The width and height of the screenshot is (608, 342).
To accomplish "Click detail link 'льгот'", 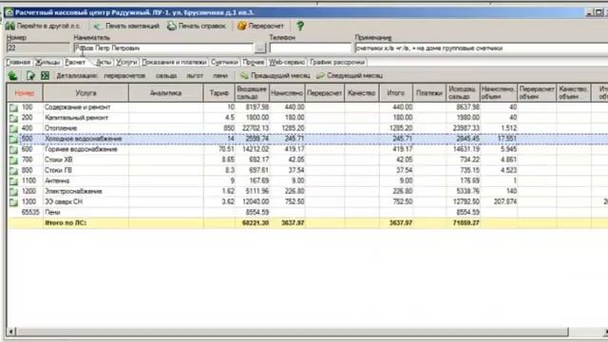I will click(x=195, y=76).
